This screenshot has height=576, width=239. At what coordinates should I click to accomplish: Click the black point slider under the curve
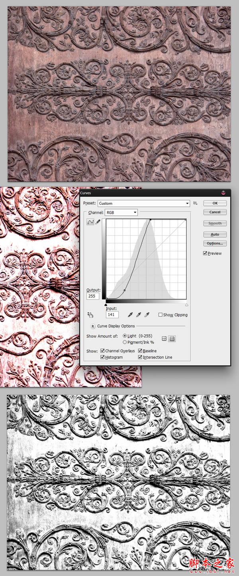click(x=106, y=305)
